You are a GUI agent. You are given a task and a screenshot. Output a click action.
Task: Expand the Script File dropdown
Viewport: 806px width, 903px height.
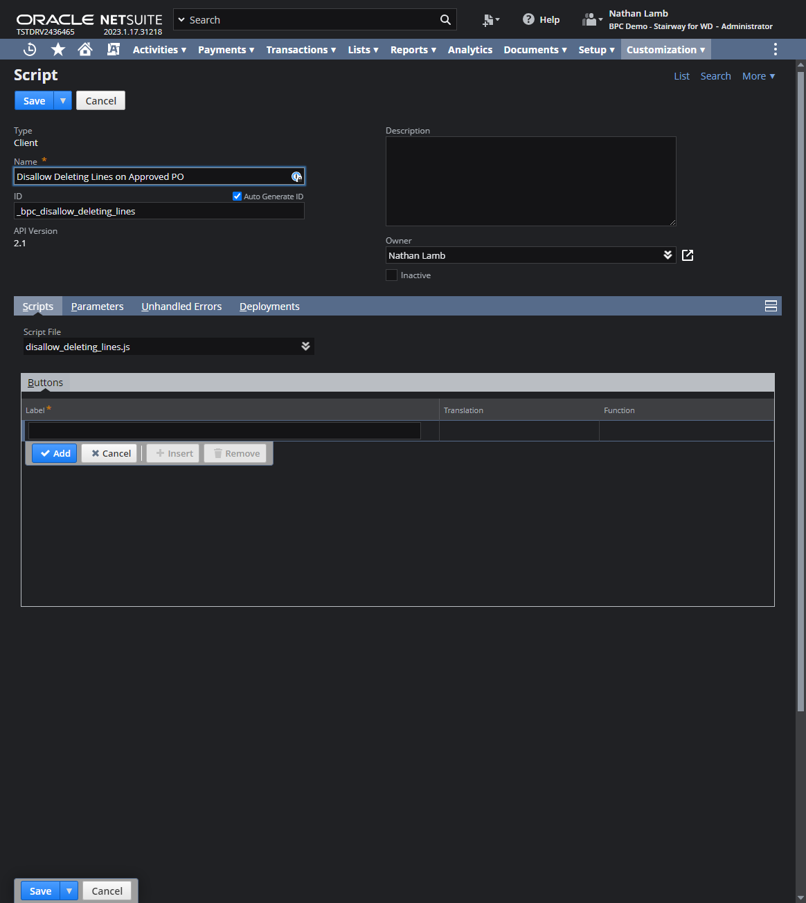pyautogui.click(x=305, y=346)
